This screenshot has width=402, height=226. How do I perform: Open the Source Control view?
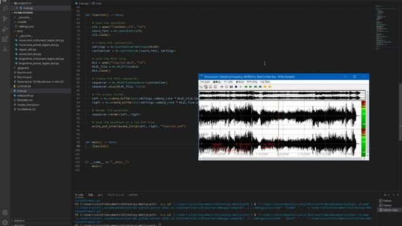5,19
